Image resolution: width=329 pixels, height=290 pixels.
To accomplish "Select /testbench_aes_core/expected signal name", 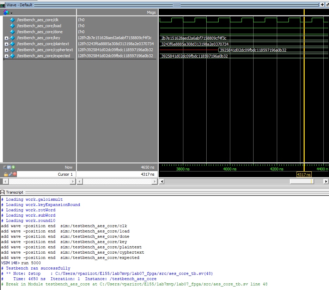I will click(43, 56).
